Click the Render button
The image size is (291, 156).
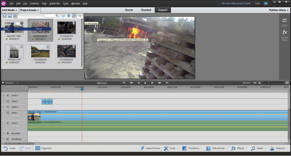[246, 83]
